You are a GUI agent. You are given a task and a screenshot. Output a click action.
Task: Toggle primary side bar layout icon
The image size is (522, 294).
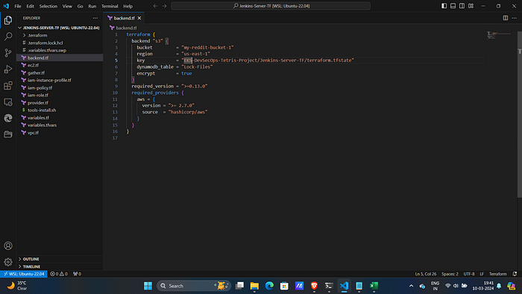tap(444, 6)
